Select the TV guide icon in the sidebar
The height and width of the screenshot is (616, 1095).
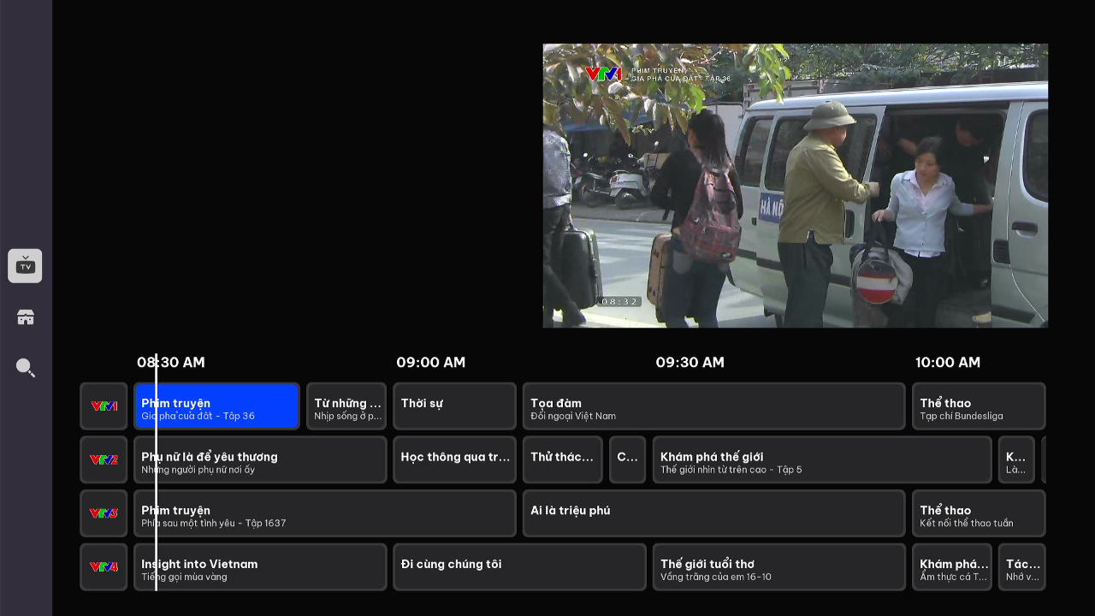pyautogui.click(x=25, y=265)
